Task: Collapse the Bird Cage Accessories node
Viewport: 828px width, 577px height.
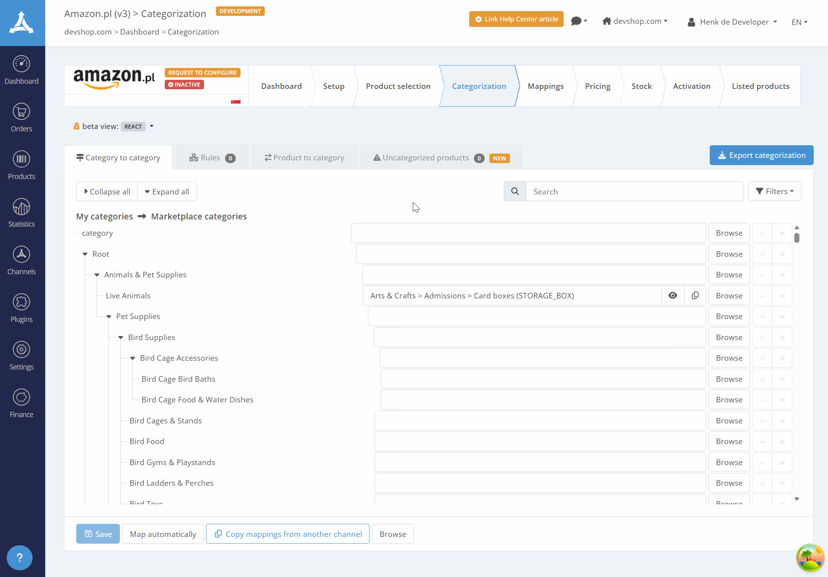Action: click(133, 358)
